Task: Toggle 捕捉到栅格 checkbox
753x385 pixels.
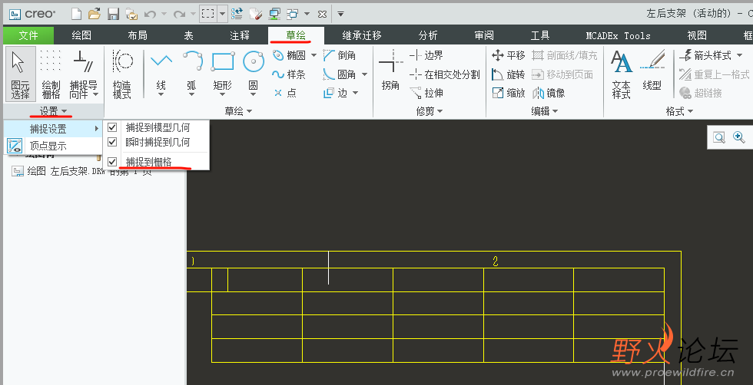Action: (112, 162)
